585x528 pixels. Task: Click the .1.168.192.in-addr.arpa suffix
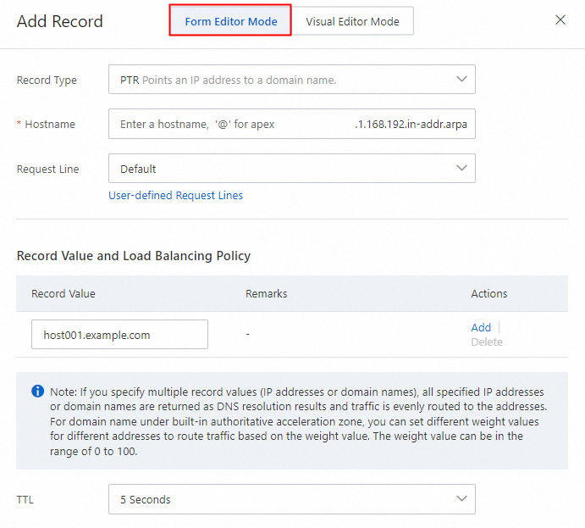click(411, 124)
